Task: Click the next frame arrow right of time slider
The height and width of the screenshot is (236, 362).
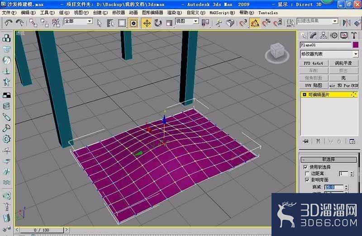Action: click(67, 230)
